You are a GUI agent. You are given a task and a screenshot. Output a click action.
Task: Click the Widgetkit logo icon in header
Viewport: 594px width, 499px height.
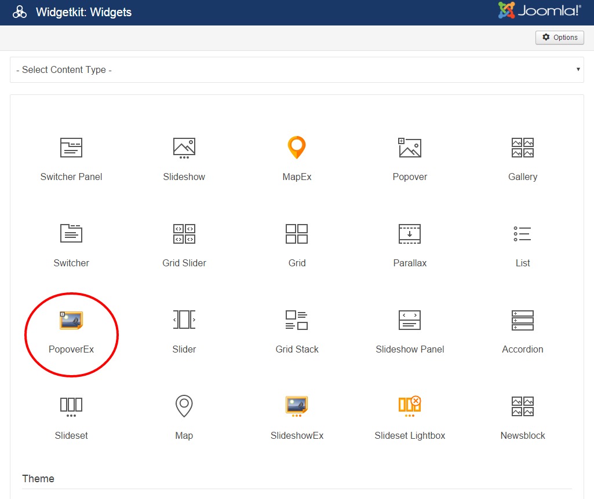point(19,12)
